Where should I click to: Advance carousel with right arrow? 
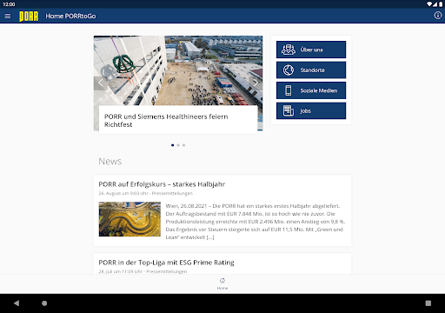[256, 83]
